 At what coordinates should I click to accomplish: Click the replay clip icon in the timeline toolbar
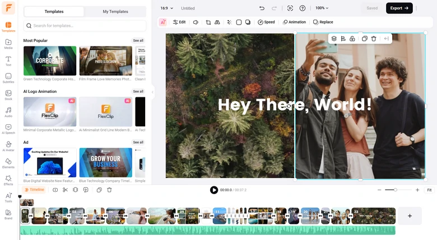coord(86,190)
